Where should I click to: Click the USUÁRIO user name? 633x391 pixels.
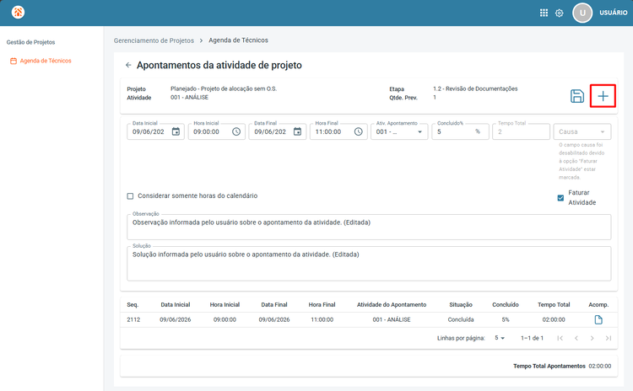click(x=614, y=13)
